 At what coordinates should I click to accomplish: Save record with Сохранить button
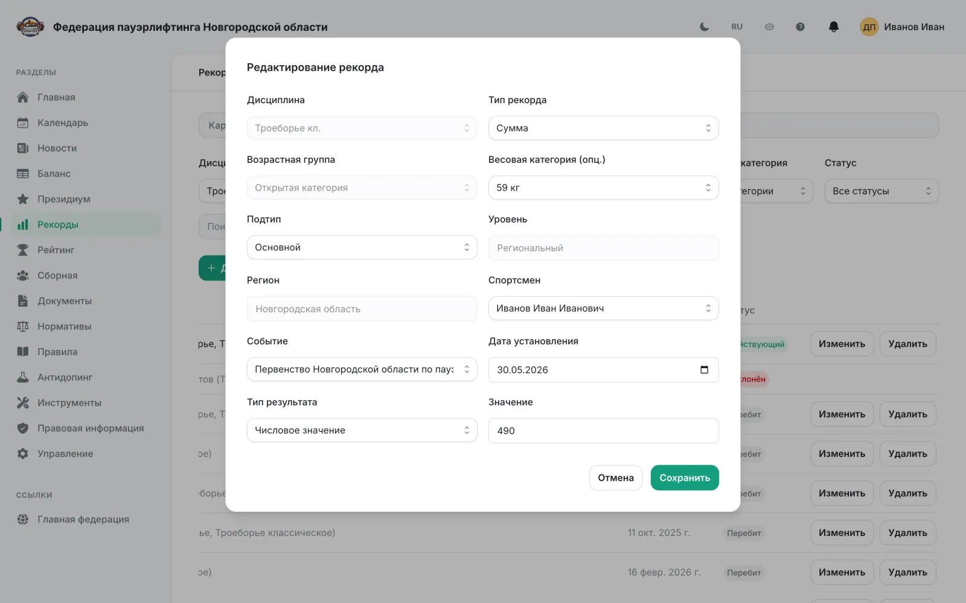[x=685, y=478]
